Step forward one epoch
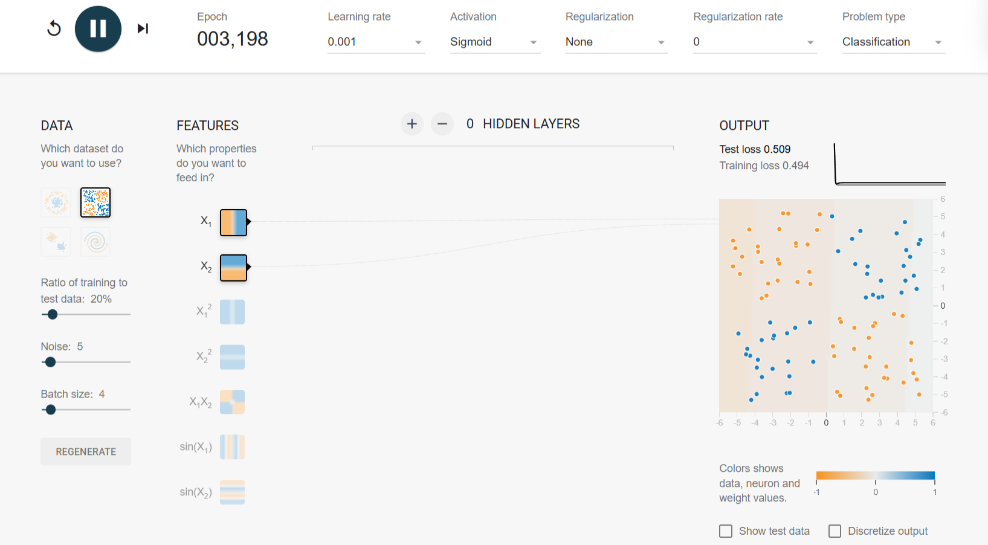The height and width of the screenshot is (545, 988). [143, 28]
